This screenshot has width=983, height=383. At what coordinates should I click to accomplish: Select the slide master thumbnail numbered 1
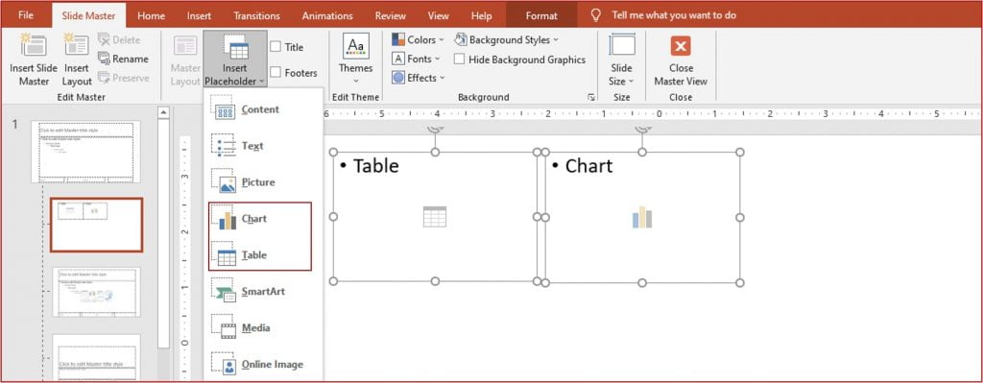(x=85, y=152)
